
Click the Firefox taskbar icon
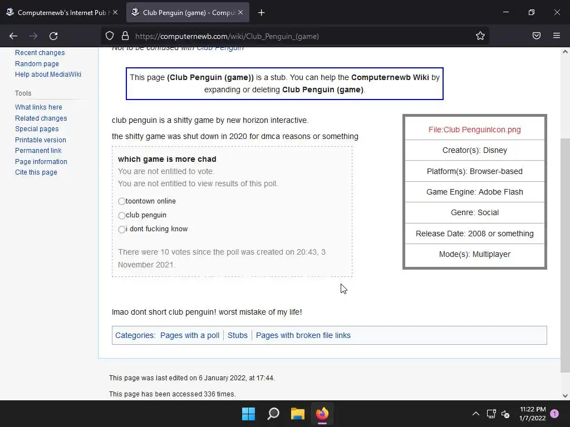[x=322, y=414]
